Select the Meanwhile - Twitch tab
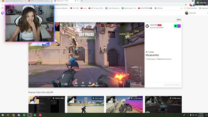This screenshot has height=117, width=208. tap(65, 1)
